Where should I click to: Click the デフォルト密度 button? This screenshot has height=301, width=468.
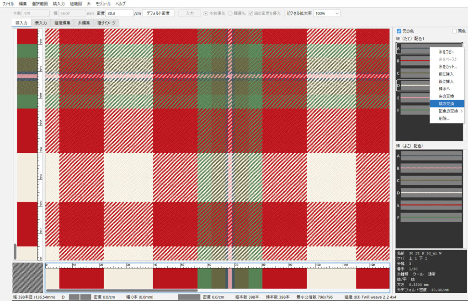point(158,13)
